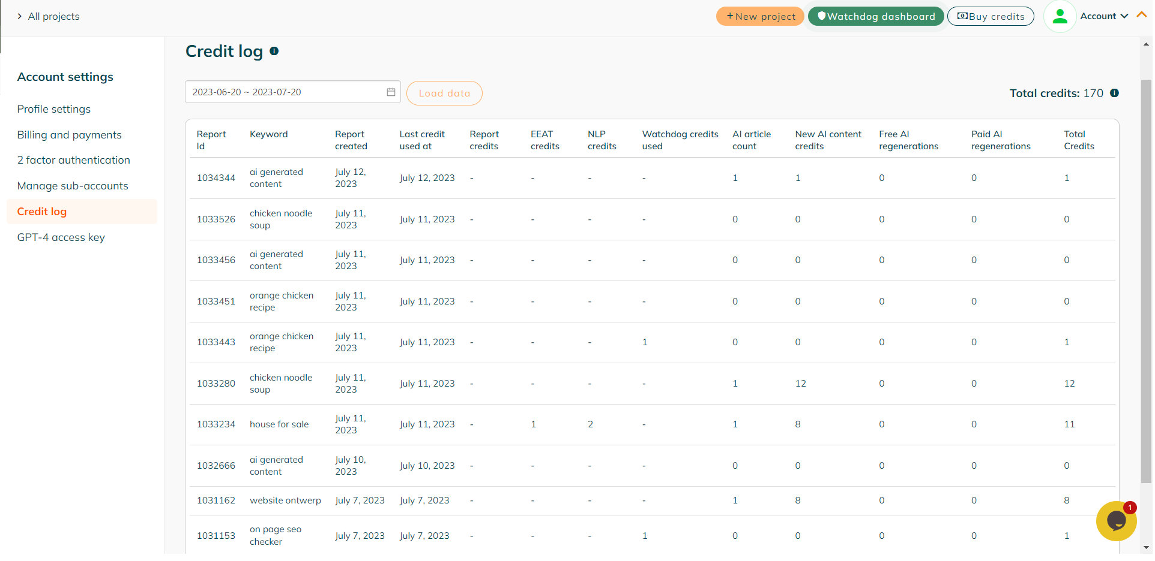1155x561 pixels.
Task: Go to Billing and payments
Action: 70,135
